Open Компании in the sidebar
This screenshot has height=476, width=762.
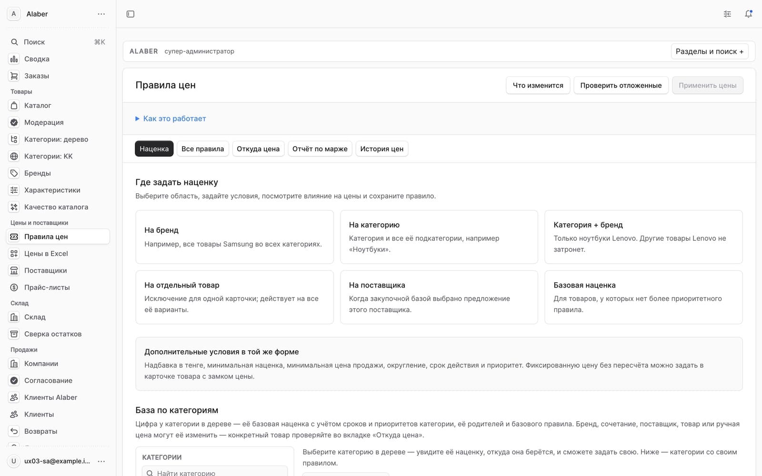tap(58, 364)
